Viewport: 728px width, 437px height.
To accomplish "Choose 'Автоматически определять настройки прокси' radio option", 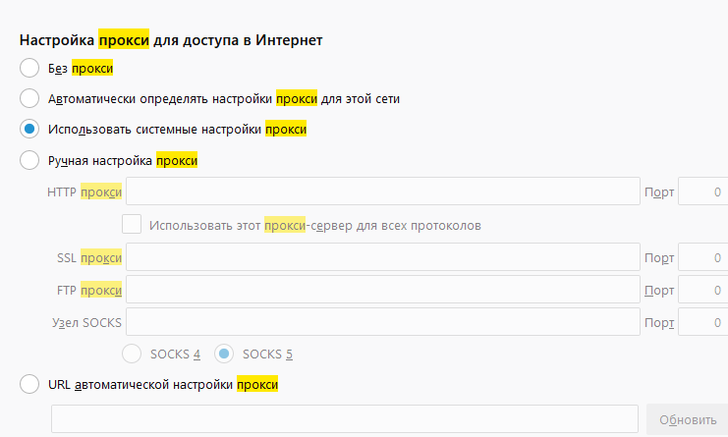I will [29, 98].
